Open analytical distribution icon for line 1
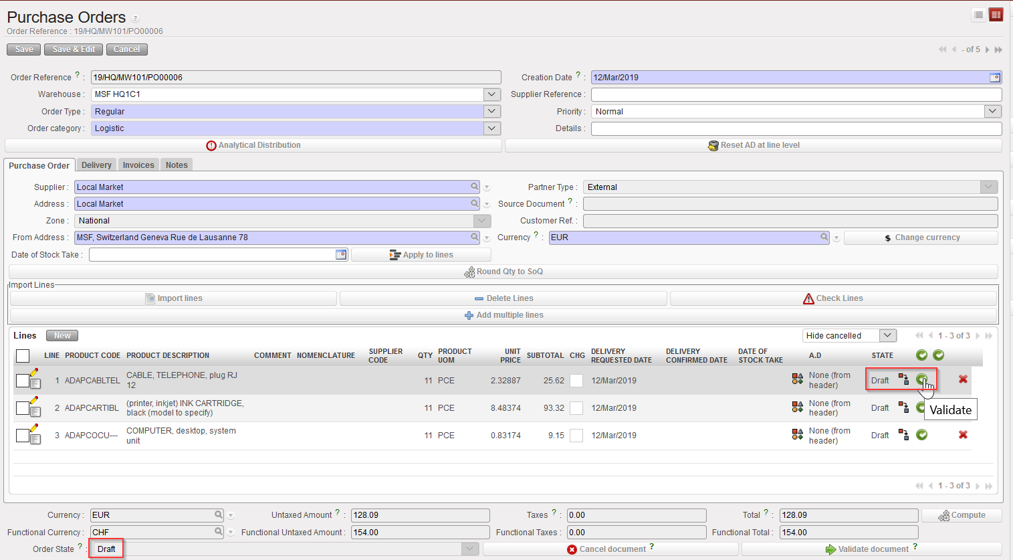 coord(797,379)
